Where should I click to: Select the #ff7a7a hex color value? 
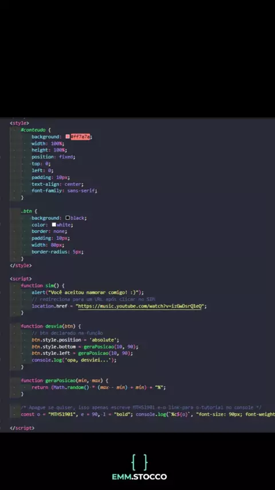point(80,137)
